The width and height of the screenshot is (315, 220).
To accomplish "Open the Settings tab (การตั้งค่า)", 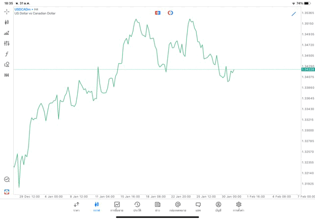I will (239, 207).
